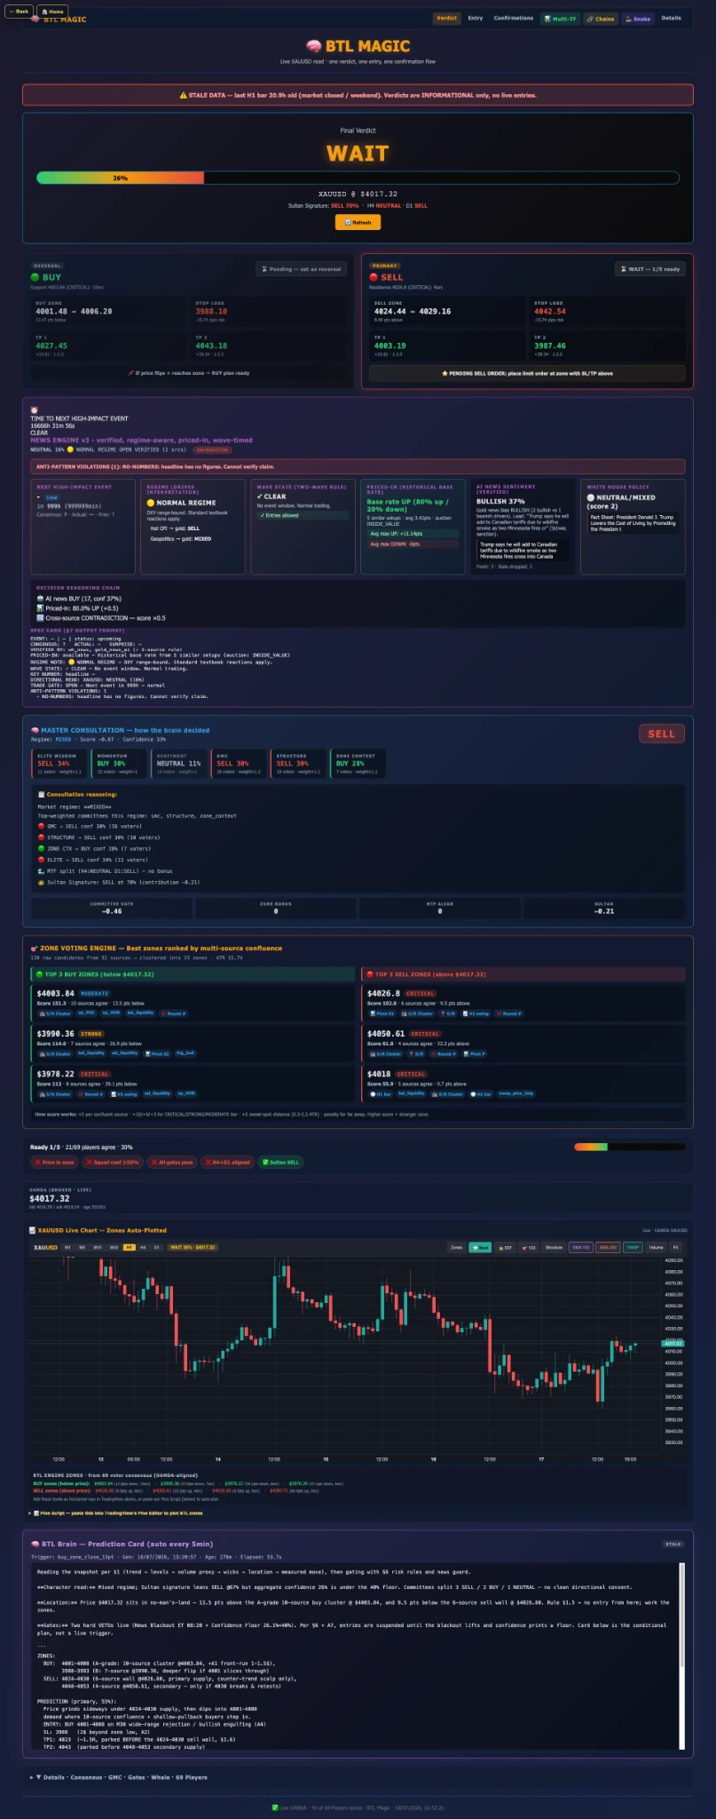Click the NORMAL REGIME card

(x=193, y=526)
